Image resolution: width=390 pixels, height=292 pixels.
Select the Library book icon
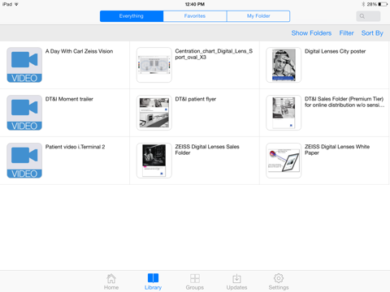[x=153, y=278]
